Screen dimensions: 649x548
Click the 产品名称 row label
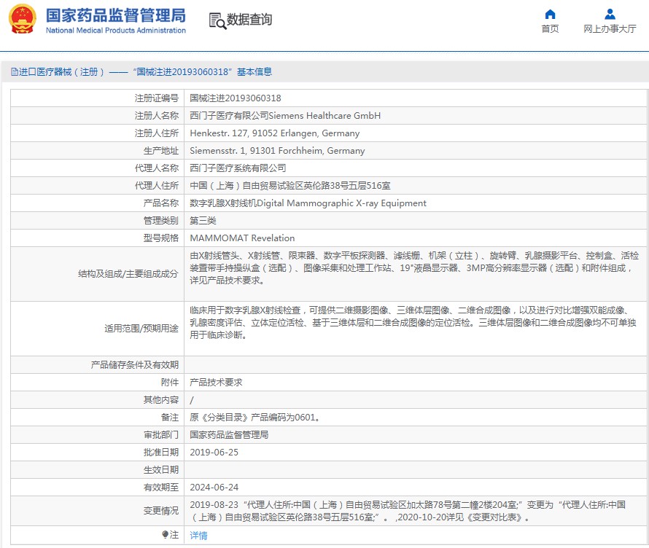(161, 203)
